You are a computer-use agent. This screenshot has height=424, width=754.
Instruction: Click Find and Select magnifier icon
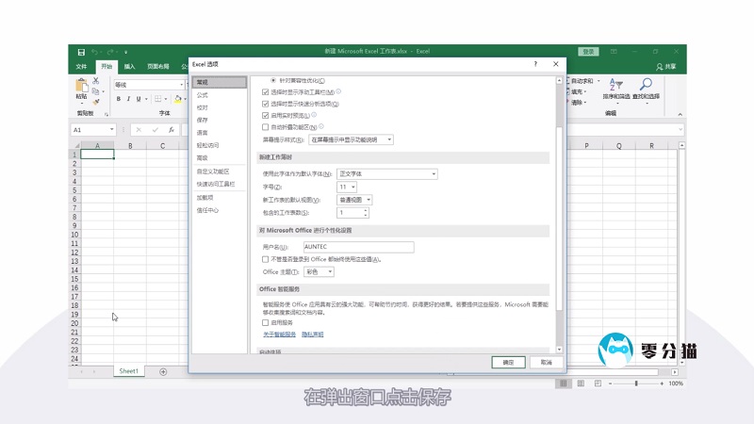pyautogui.click(x=646, y=88)
